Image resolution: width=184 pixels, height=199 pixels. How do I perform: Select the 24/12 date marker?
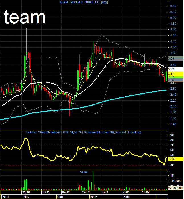86,192
